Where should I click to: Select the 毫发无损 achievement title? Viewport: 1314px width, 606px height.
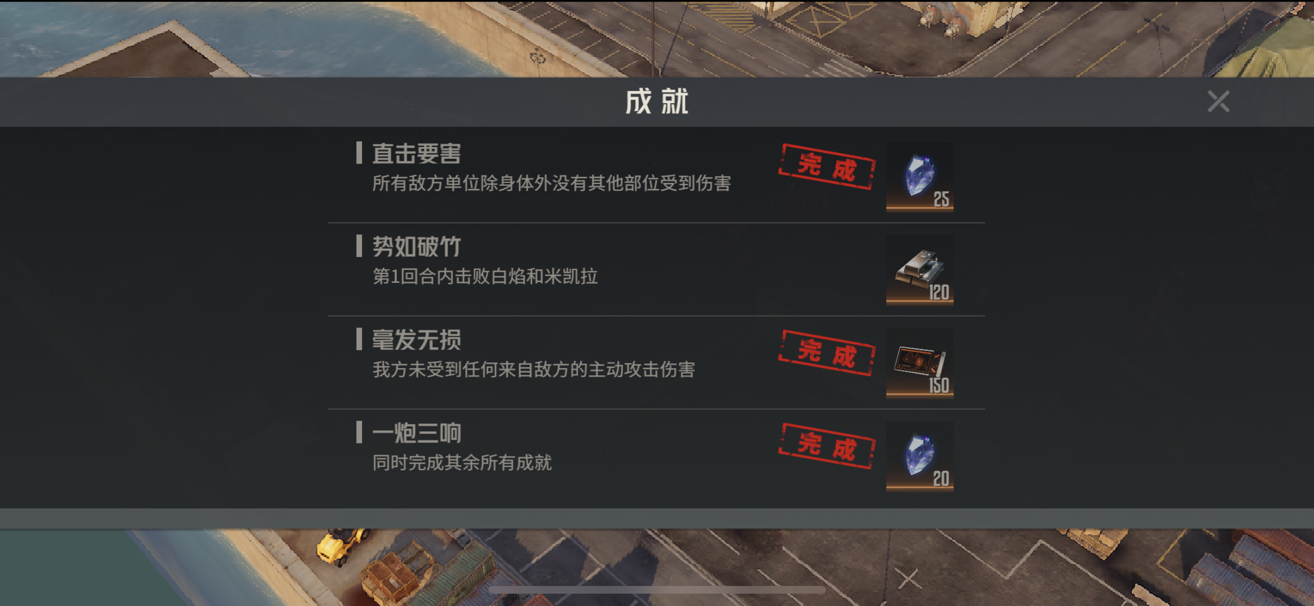tap(416, 340)
